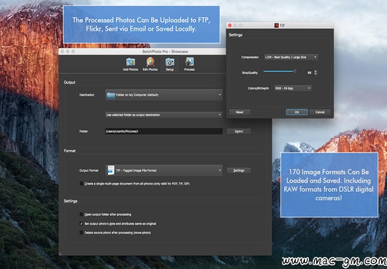
Task: Click the Size/Quality slider handle
Action: coord(295,71)
